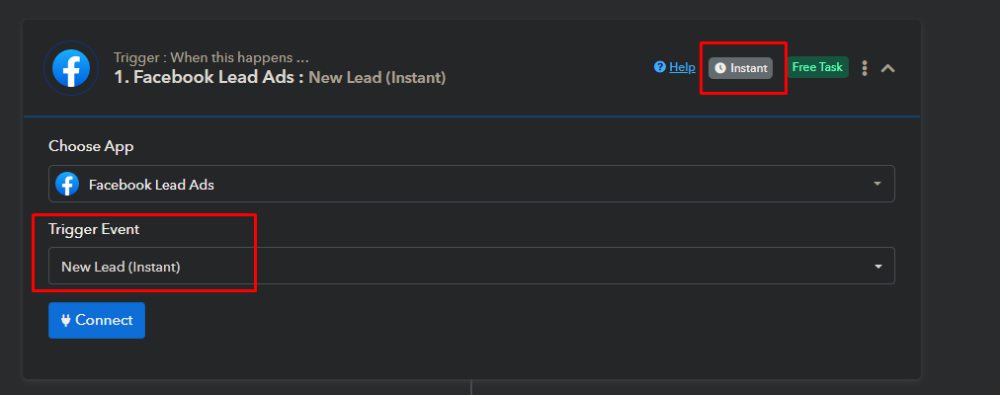1000x395 pixels.
Task: Click the Trigger Event dropdown arrow
Action: click(877, 267)
